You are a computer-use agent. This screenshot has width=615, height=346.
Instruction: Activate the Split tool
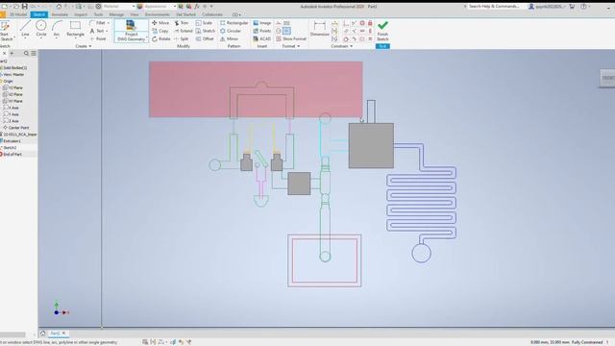tap(182, 38)
